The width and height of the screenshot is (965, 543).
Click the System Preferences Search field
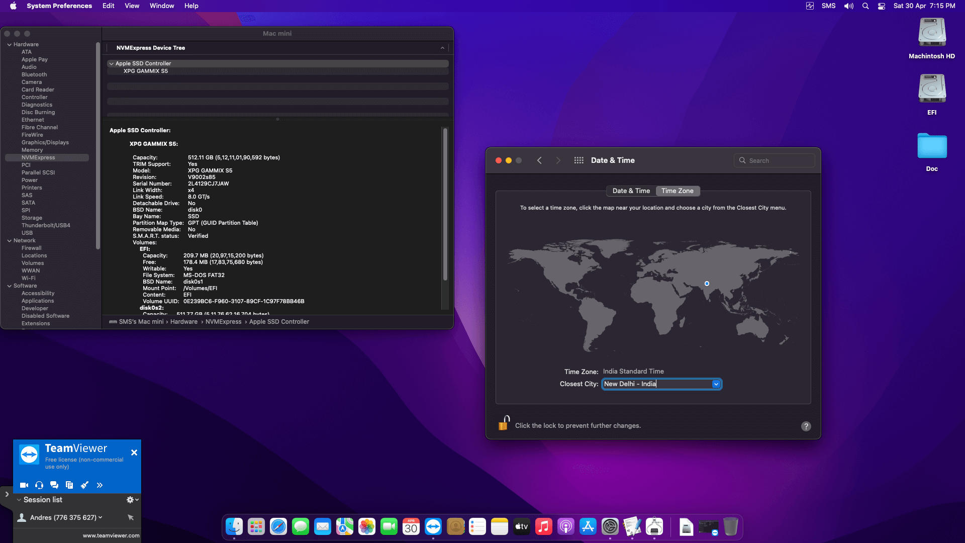(775, 160)
